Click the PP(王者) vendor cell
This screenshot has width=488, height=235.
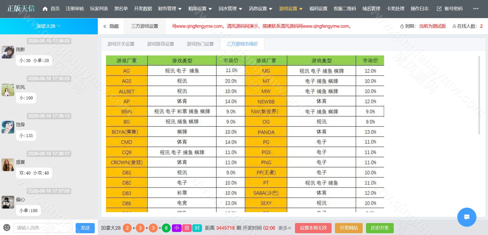coord(266,173)
